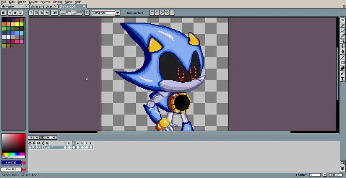Select the Eyedropper tool
The width and height of the screenshot is (346, 178).
point(343,35)
